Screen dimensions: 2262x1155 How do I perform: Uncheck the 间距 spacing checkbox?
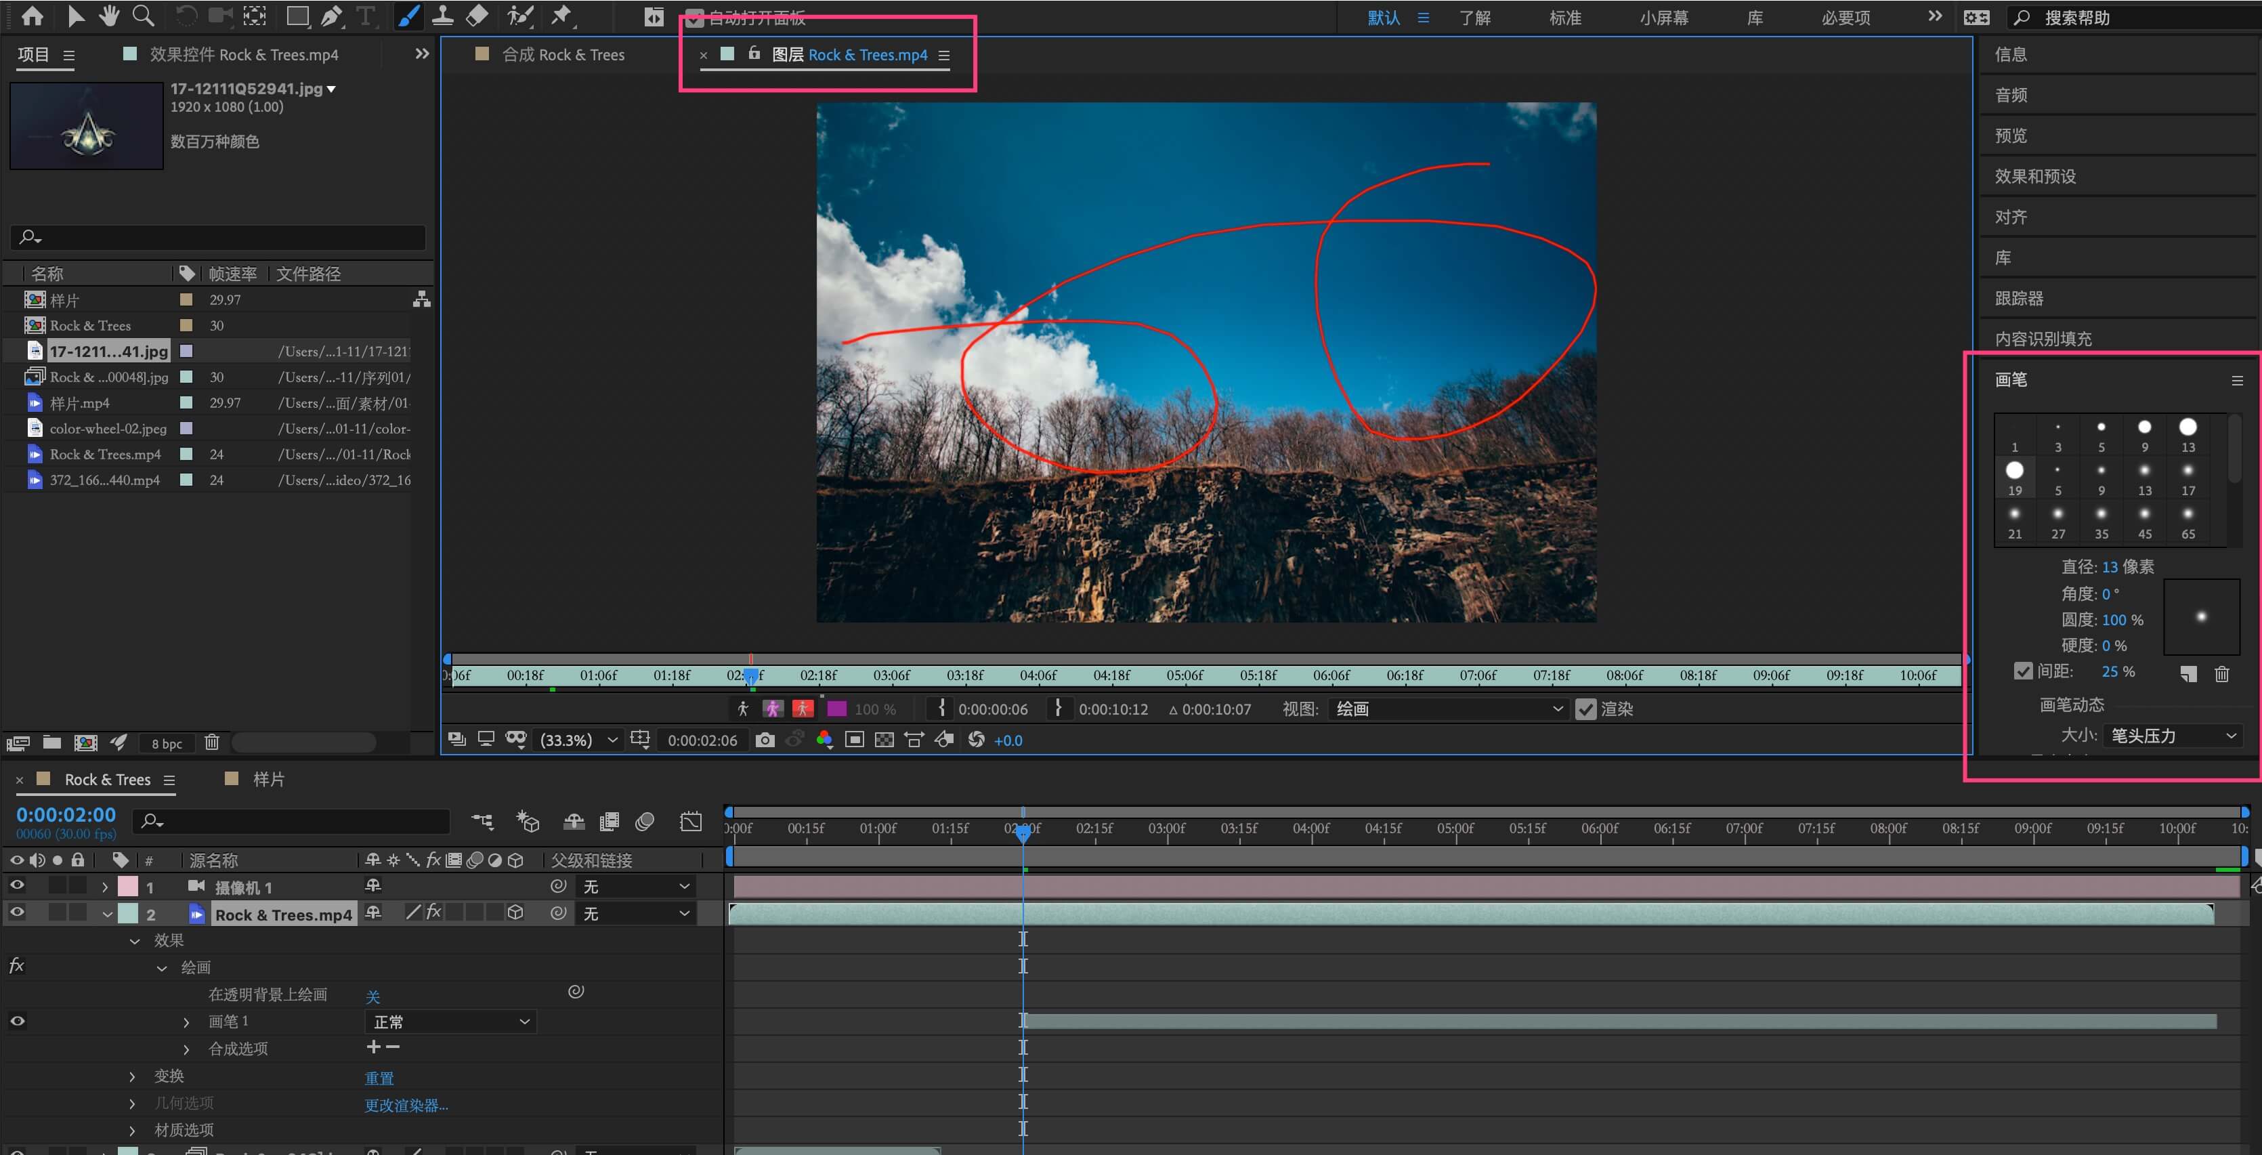(2023, 671)
